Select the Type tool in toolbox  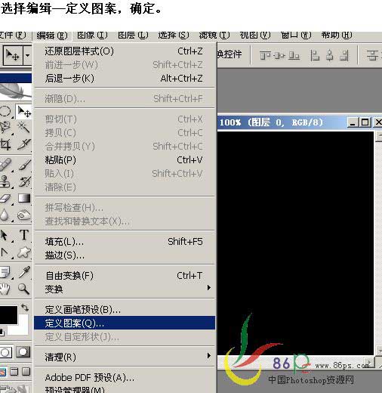[x=24, y=235]
